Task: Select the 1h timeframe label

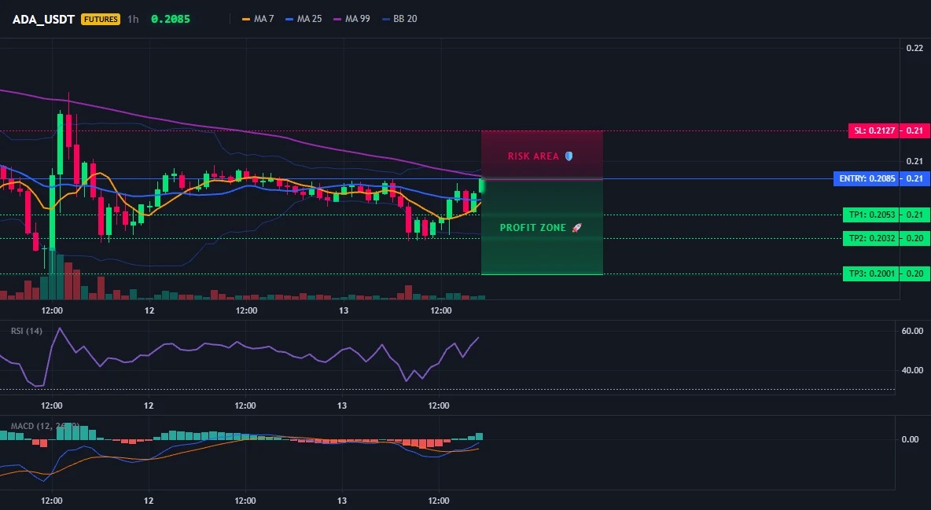Action: (x=133, y=19)
